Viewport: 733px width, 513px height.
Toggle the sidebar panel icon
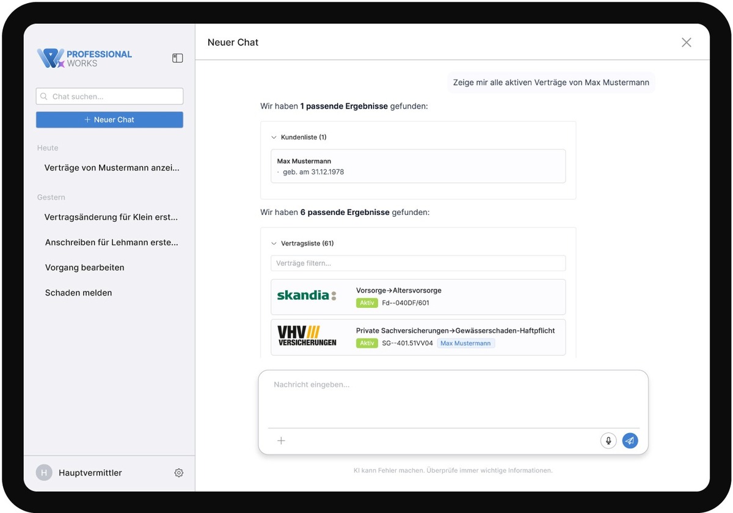(x=177, y=58)
